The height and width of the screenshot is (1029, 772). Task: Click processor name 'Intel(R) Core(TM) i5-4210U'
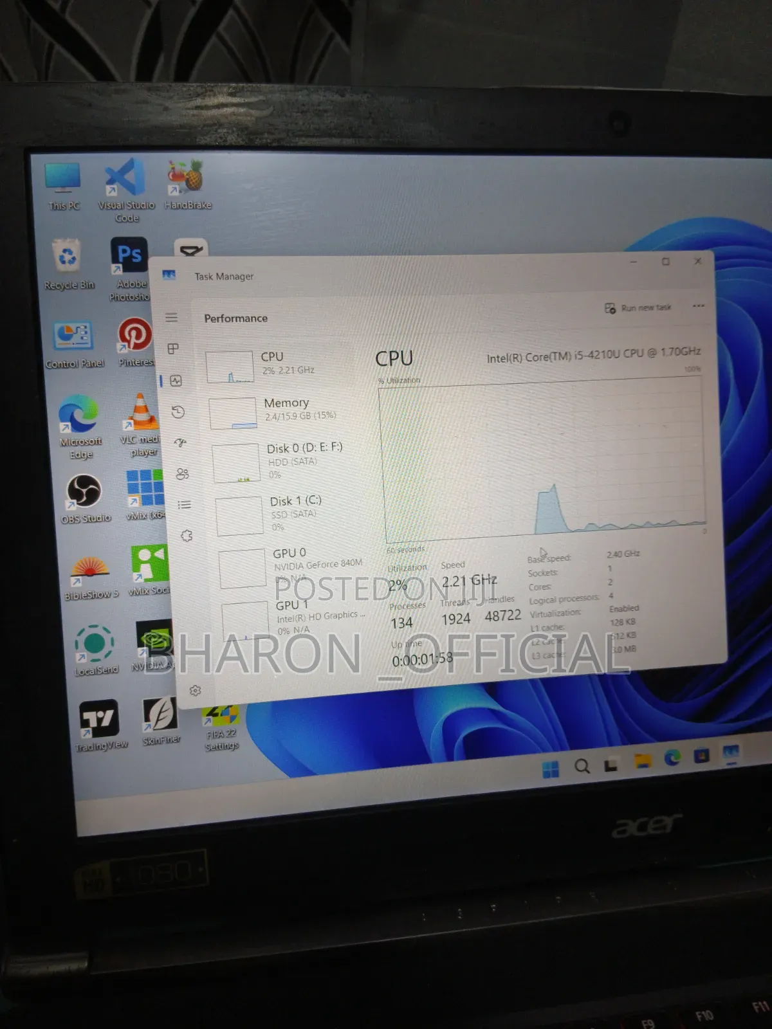pyautogui.click(x=593, y=354)
